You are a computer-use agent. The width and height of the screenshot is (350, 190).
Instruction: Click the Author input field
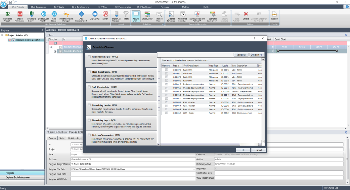tap(279, 159)
